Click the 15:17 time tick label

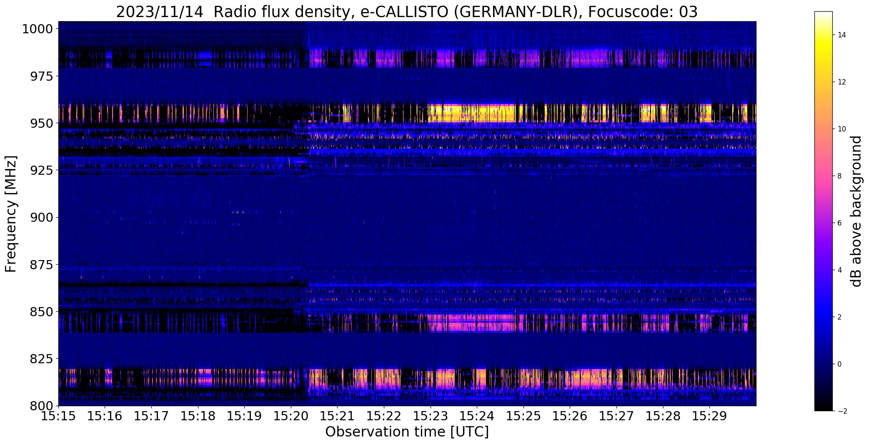[x=151, y=416]
